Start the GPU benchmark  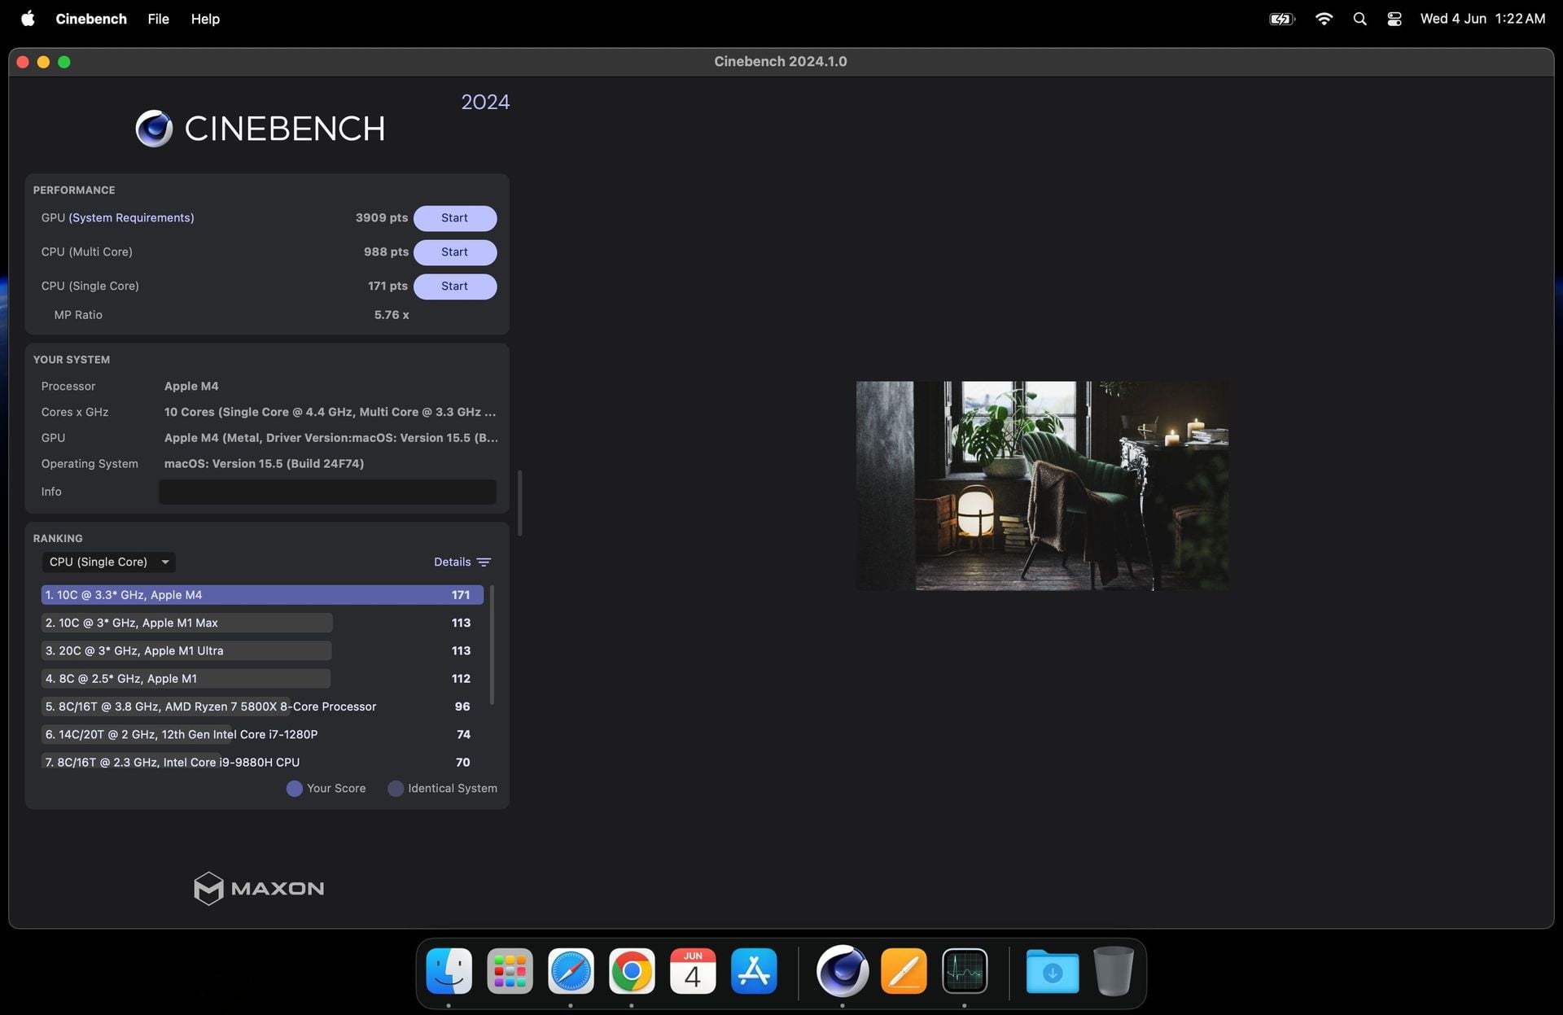pyautogui.click(x=455, y=218)
